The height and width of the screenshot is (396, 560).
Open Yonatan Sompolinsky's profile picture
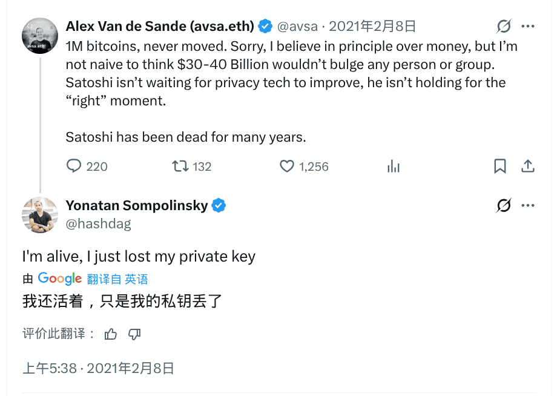(x=40, y=215)
